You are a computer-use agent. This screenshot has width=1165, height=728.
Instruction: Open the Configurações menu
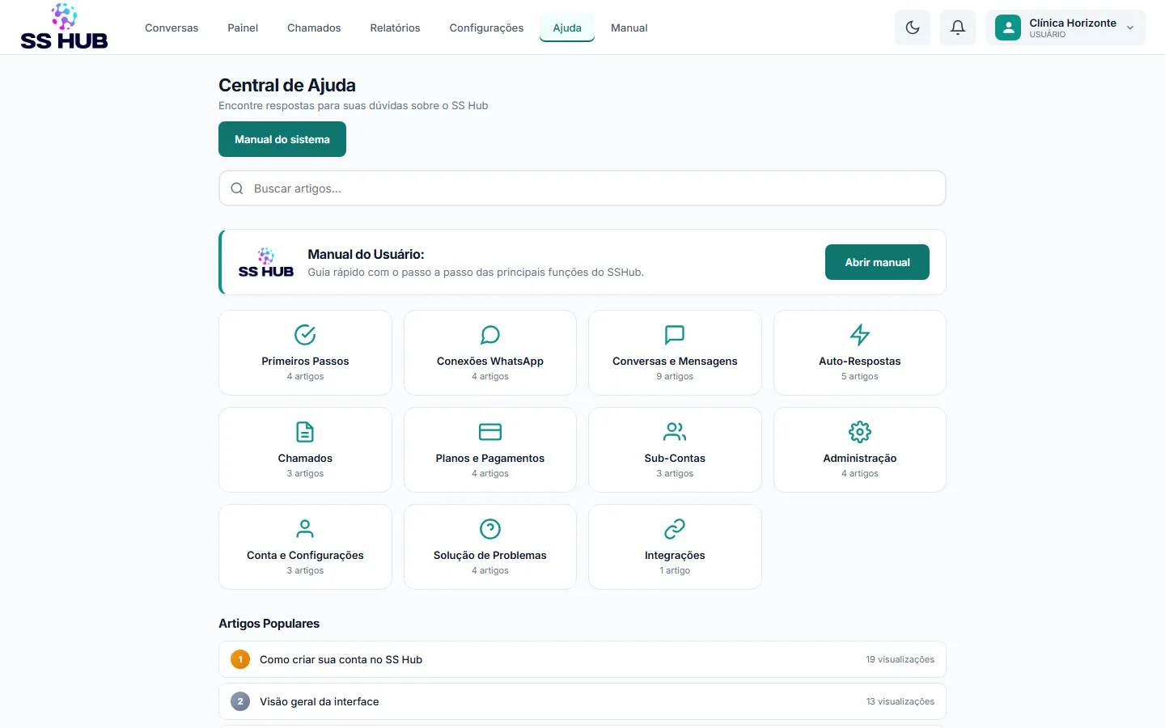[486, 28]
